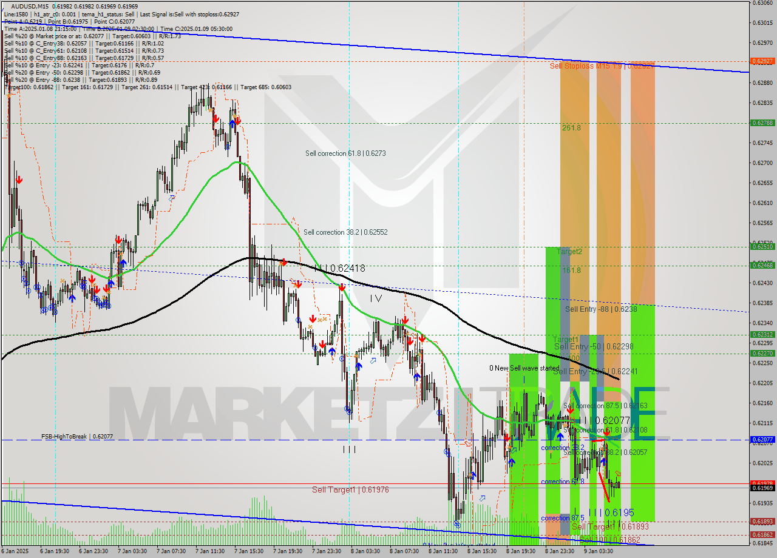Select the current price 0.61969 tag
This screenshot has width=777, height=558.
click(762, 487)
